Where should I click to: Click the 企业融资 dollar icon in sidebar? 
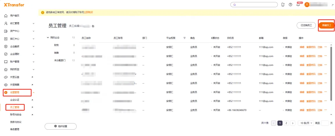6,46
